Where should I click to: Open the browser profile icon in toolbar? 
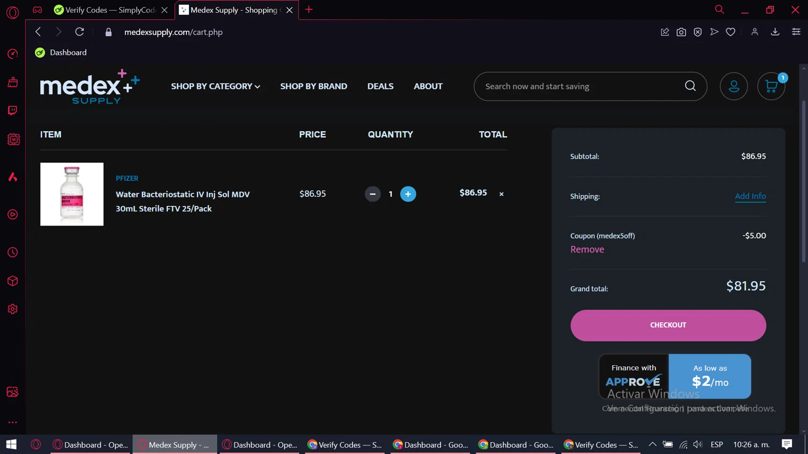755,32
